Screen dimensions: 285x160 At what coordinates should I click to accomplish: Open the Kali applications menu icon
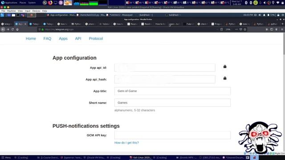click(x=2, y=15)
